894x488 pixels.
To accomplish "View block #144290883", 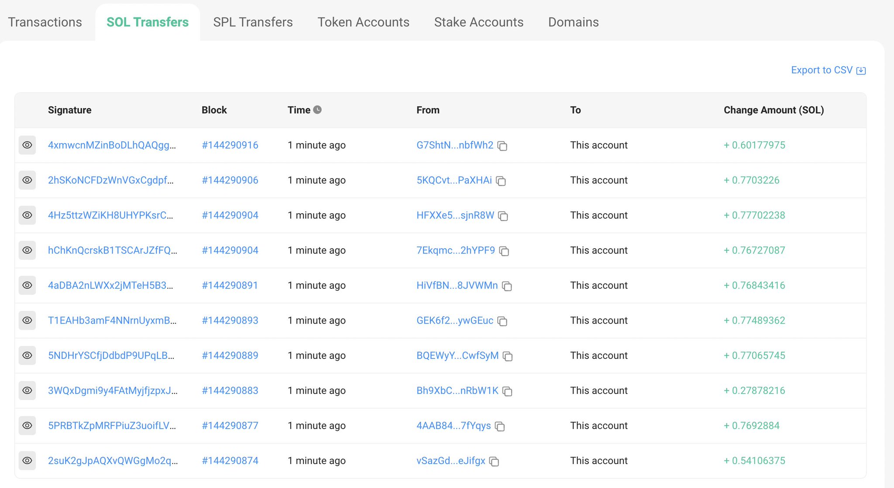I will coord(230,390).
